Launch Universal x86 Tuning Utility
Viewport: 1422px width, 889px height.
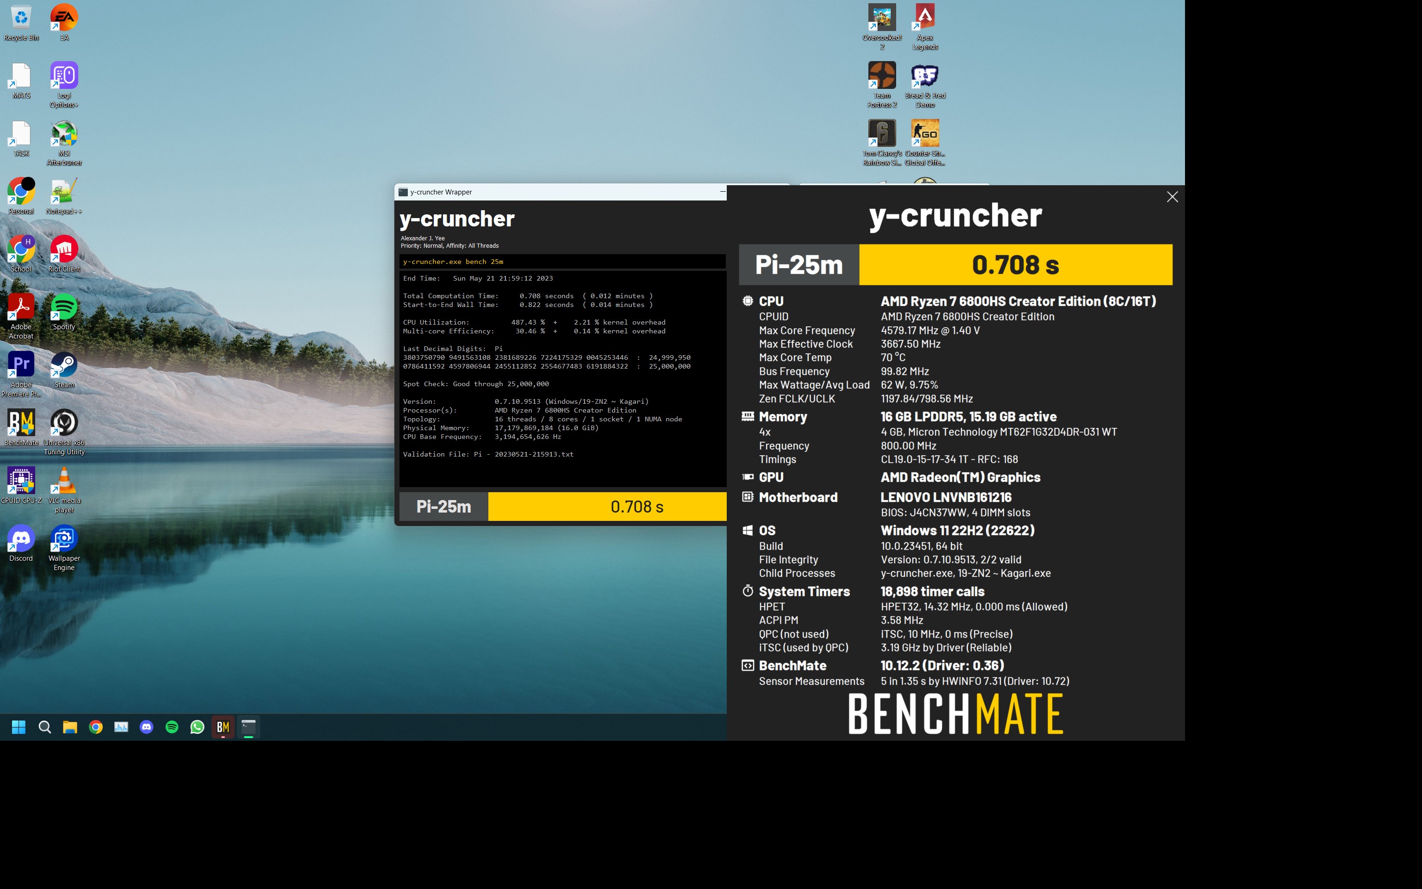click(64, 432)
